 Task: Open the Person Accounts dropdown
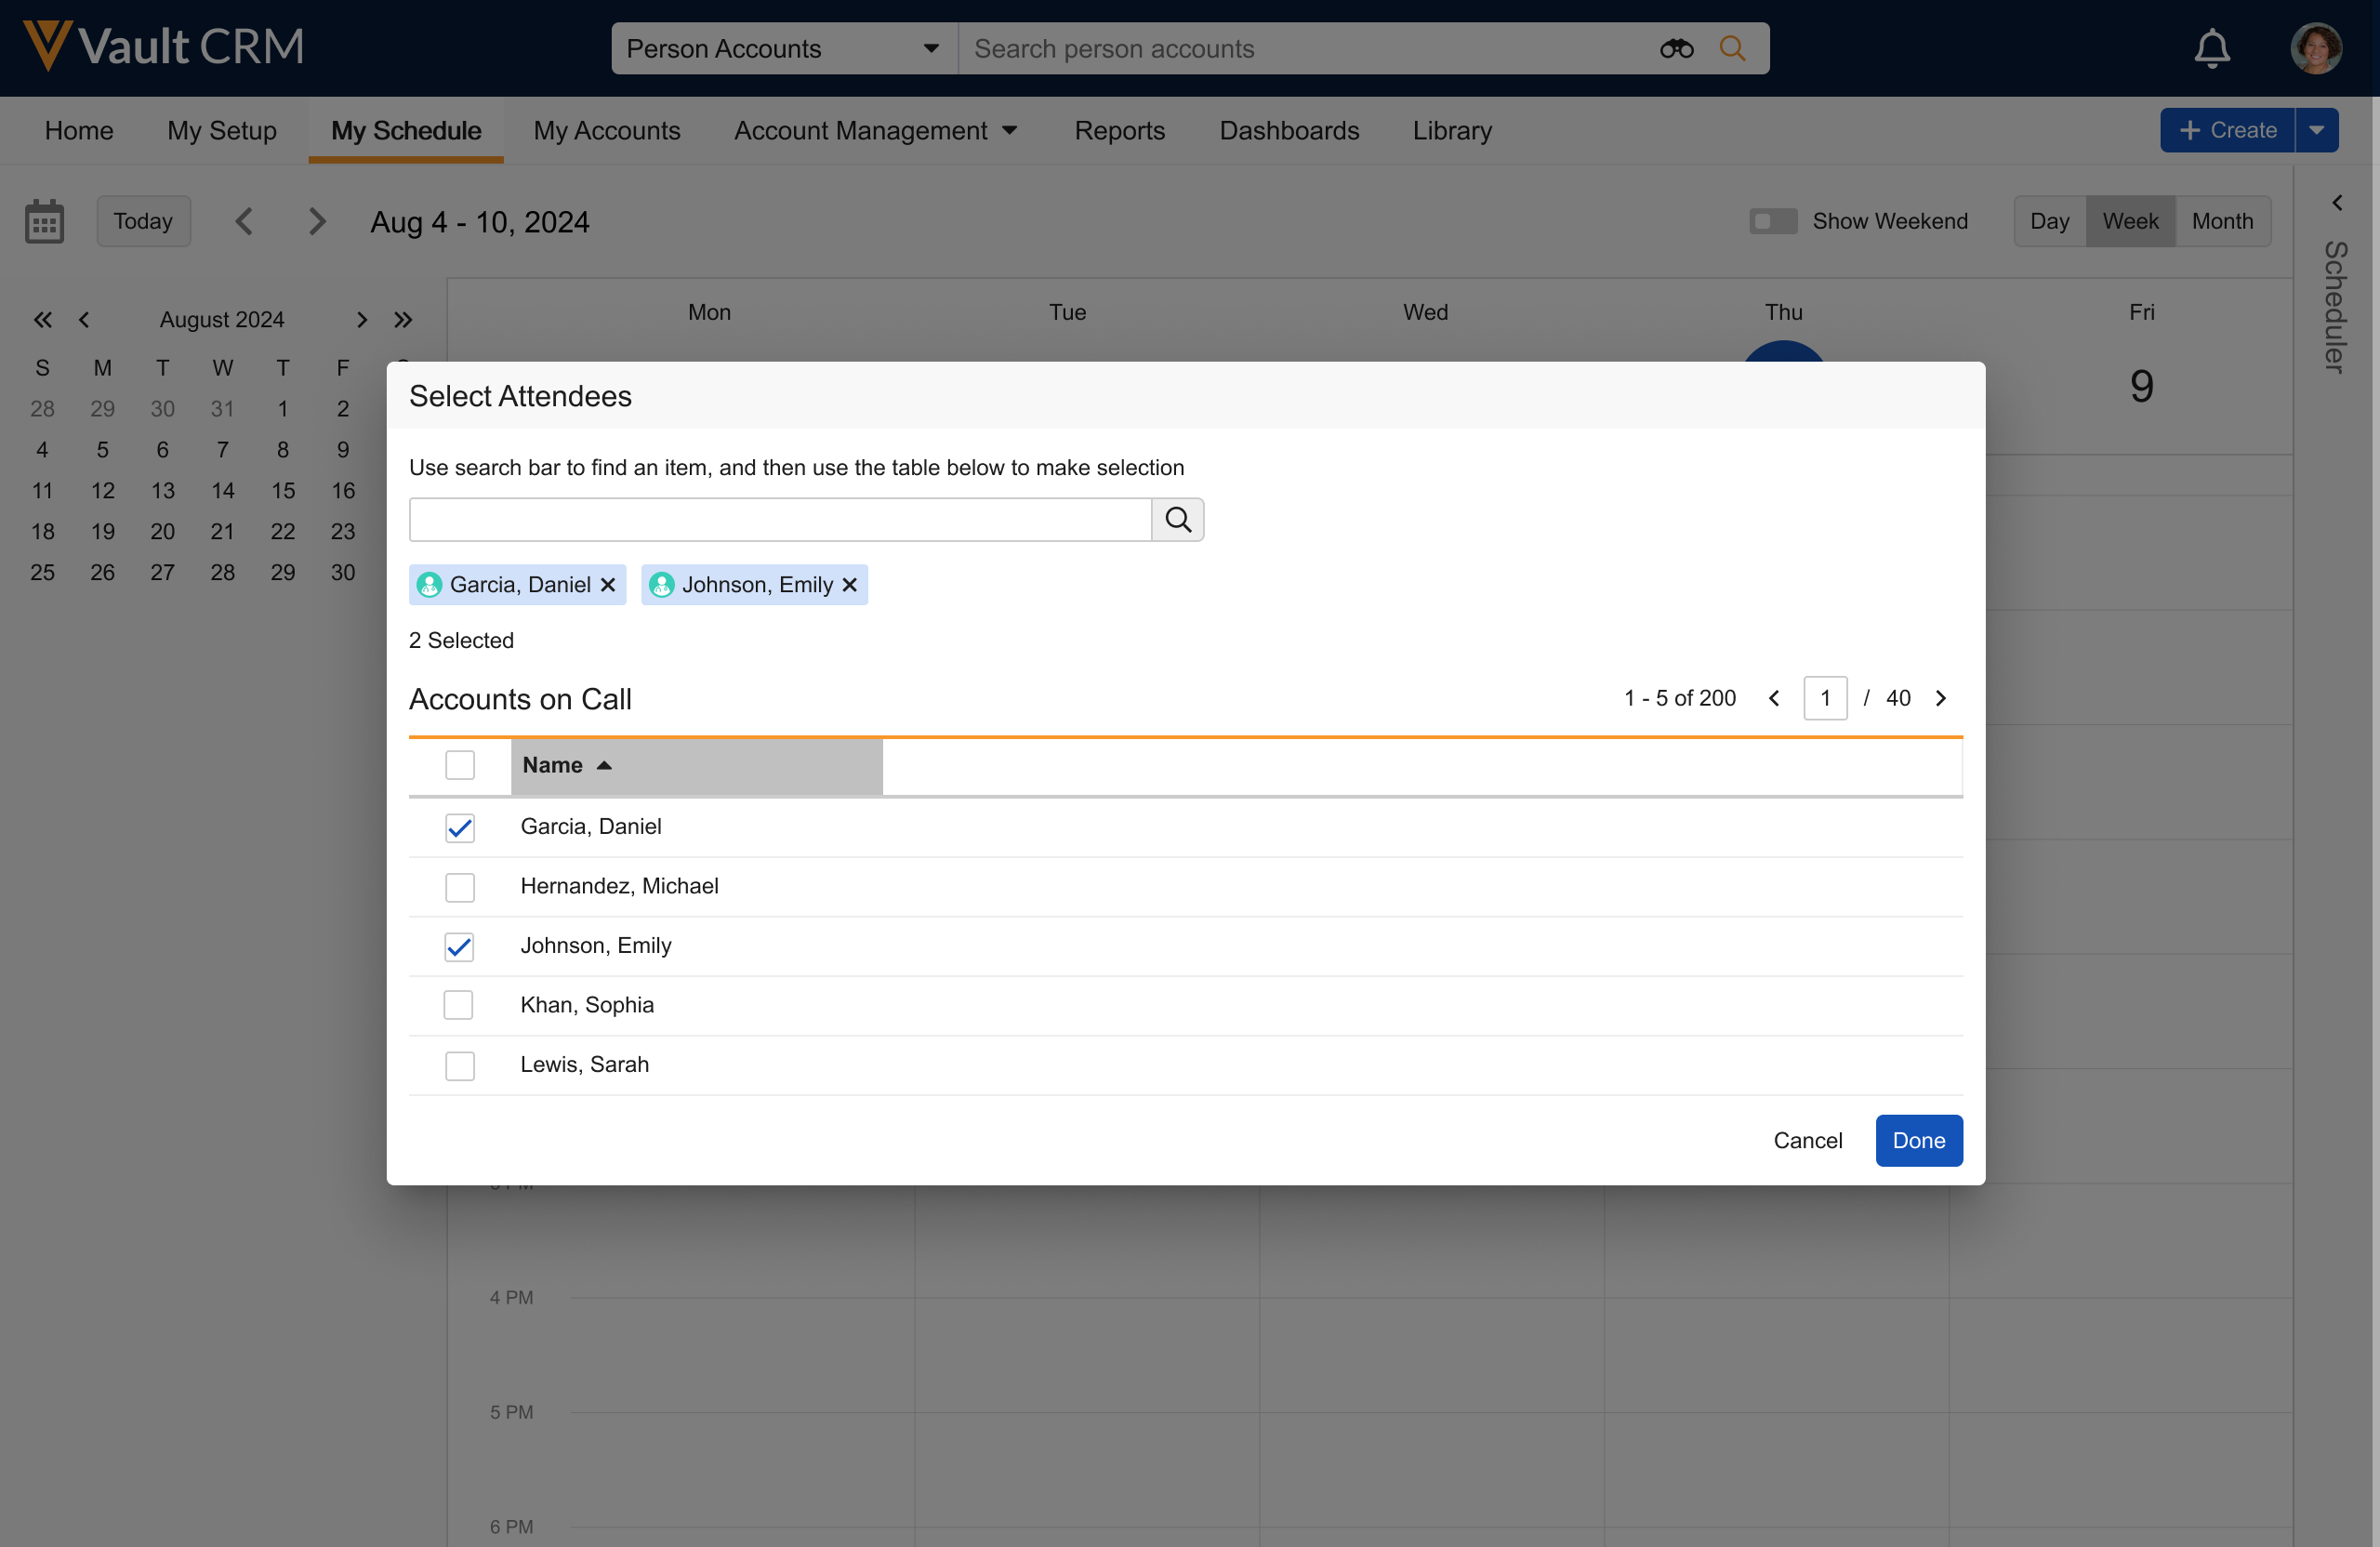coord(784,49)
